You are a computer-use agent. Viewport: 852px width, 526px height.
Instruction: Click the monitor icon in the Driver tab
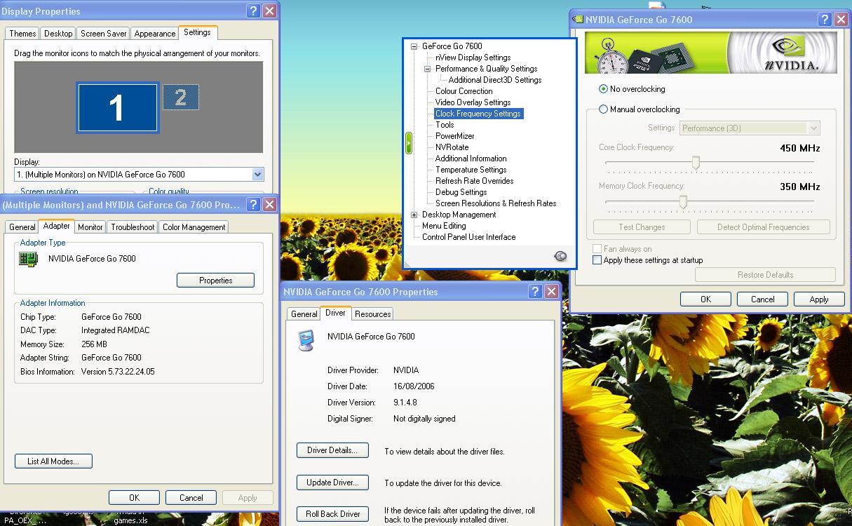coord(306,340)
